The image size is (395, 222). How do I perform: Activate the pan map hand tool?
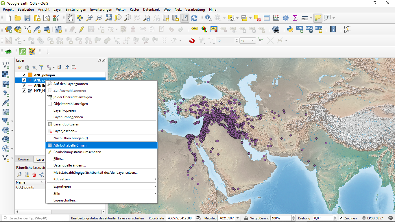(x=70, y=18)
